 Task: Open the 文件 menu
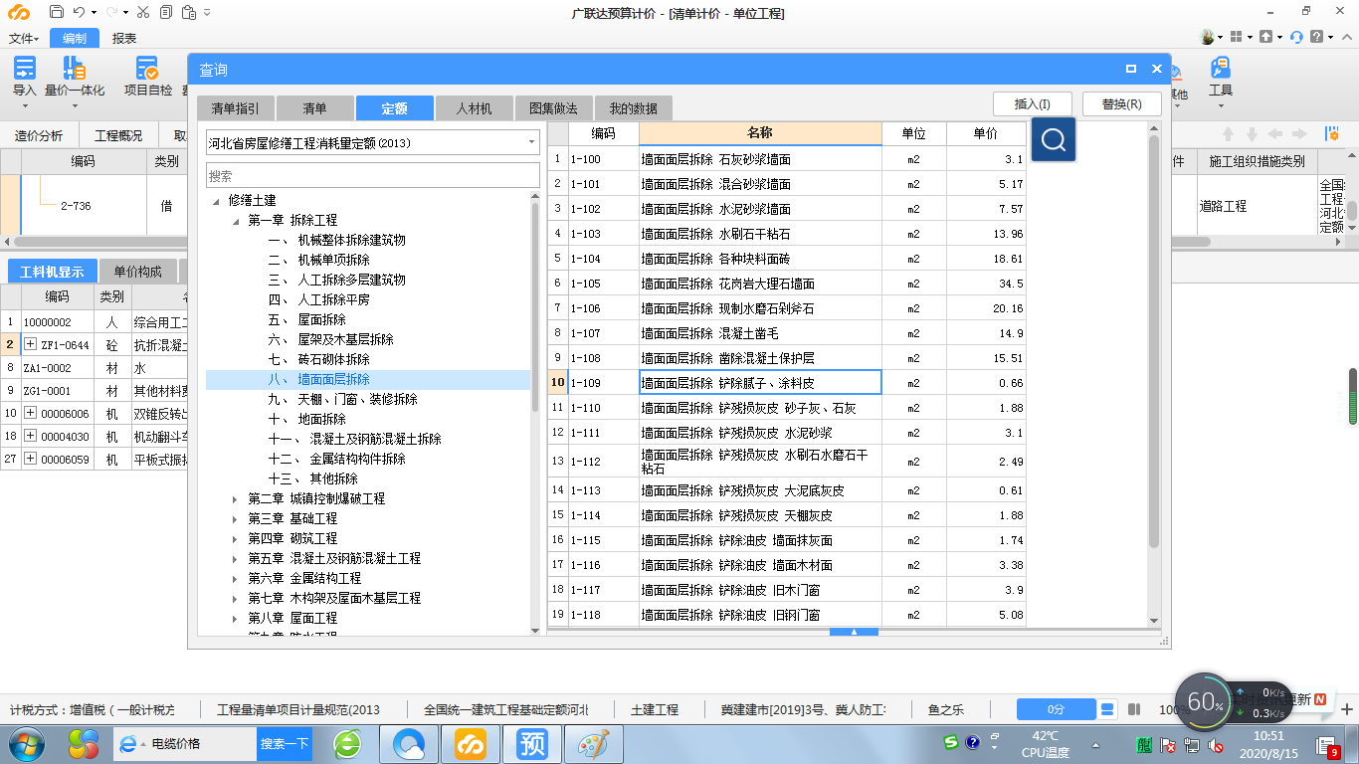24,38
